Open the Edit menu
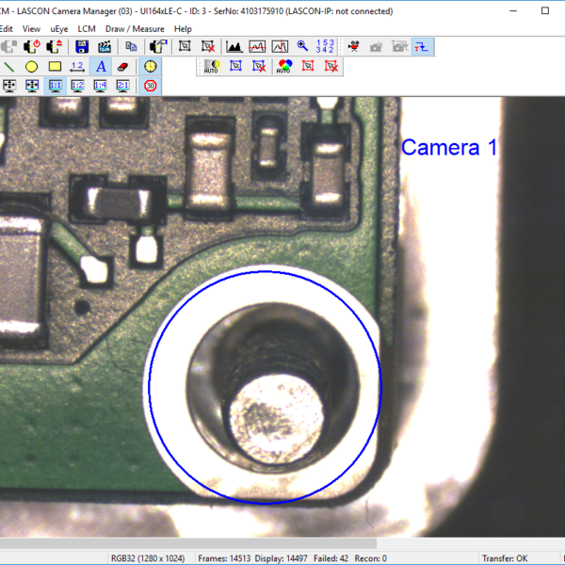Viewport: 565px width, 565px height. tap(7, 29)
